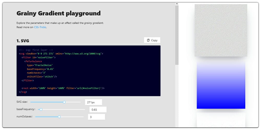The image size is (261, 130).
Task: Click the "1. SVG" section heading
Action: [23, 41]
